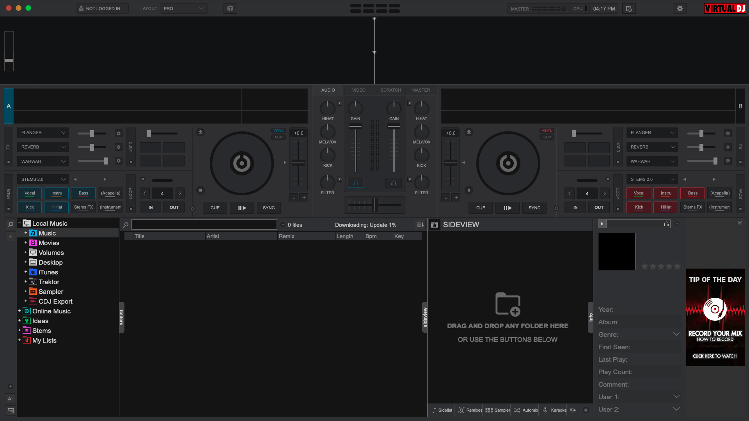Viewport: 749px width, 421px height.
Task: Click the Tip of the Day banner
Action: click(715, 317)
